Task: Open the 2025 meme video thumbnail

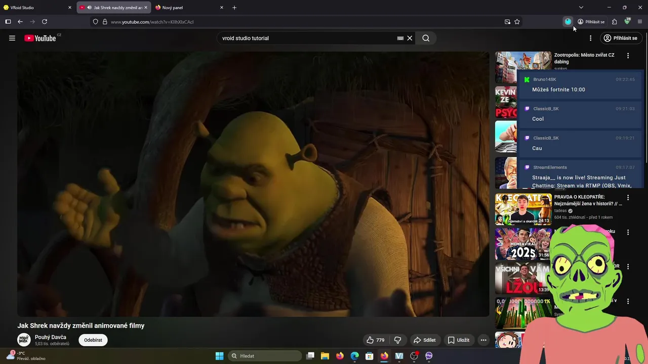Action: click(523, 244)
